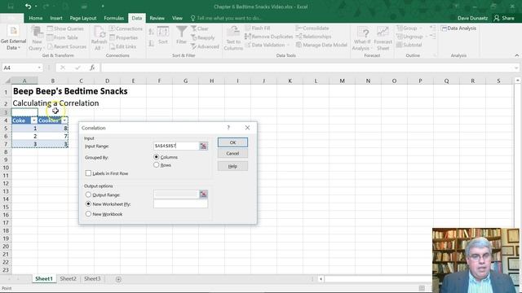Click Advanced filter

click(205, 46)
